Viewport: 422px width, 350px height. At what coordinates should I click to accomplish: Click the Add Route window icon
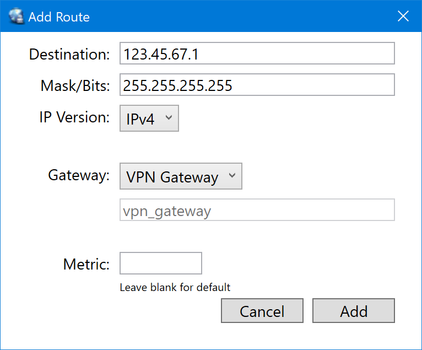[x=17, y=17]
